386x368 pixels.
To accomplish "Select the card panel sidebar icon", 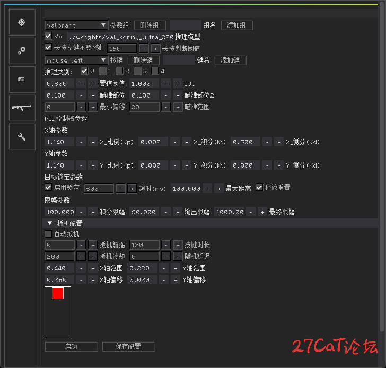I will (x=22, y=80).
